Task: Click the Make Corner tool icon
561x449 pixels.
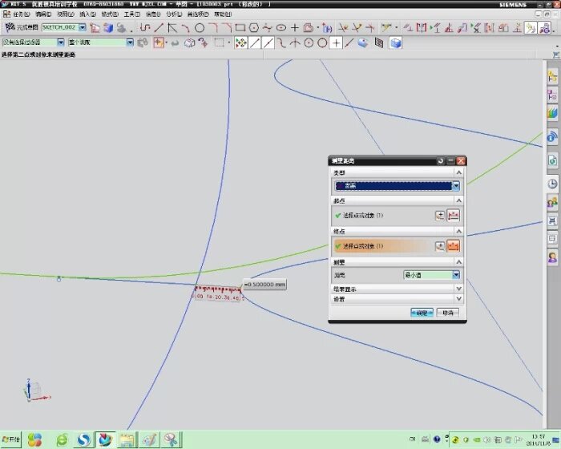Action: 370,27
